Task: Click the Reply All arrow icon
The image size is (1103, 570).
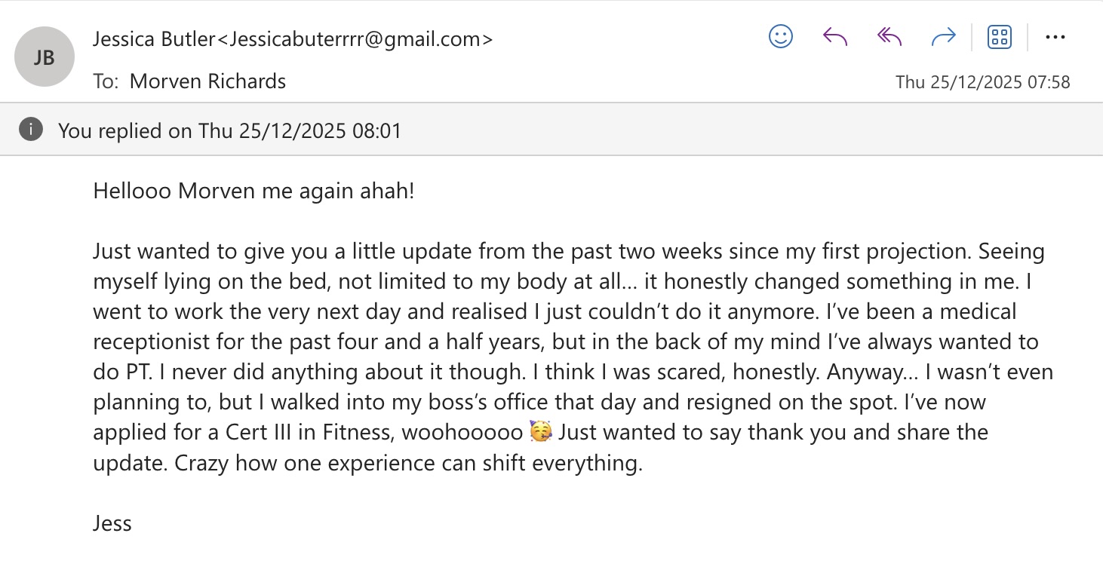Action: coord(889,36)
